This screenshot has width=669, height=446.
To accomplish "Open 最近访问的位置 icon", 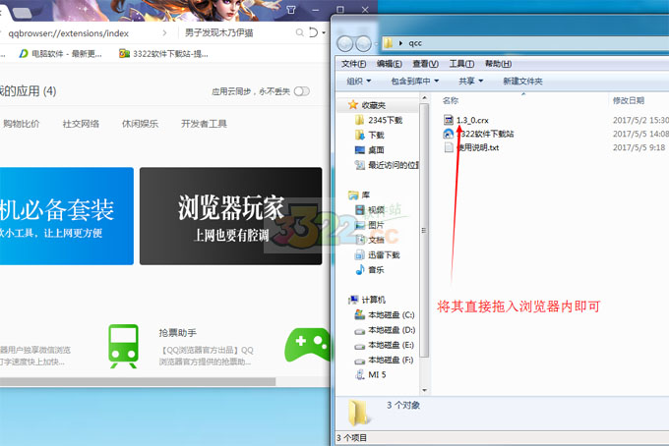I will 360,165.
